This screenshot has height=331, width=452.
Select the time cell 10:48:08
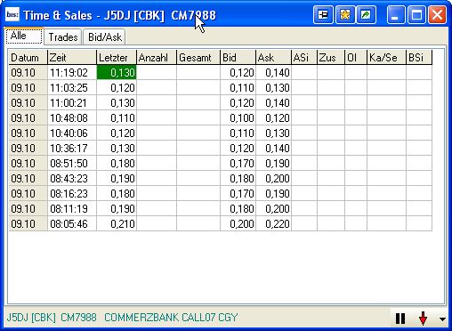click(x=72, y=118)
